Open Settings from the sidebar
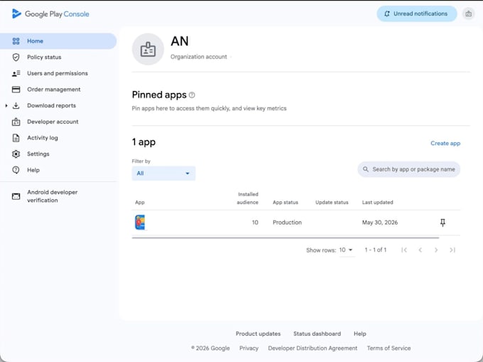The height and width of the screenshot is (362, 483). click(38, 154)
